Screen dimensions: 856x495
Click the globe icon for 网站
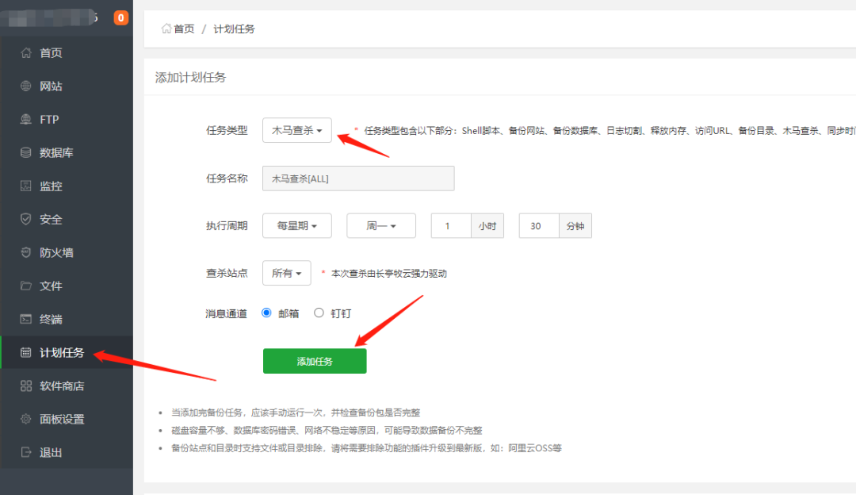click(x=26, y=86)
